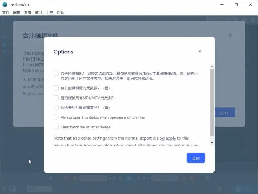Click the dimmed play button in main window

tap(129, 178)
